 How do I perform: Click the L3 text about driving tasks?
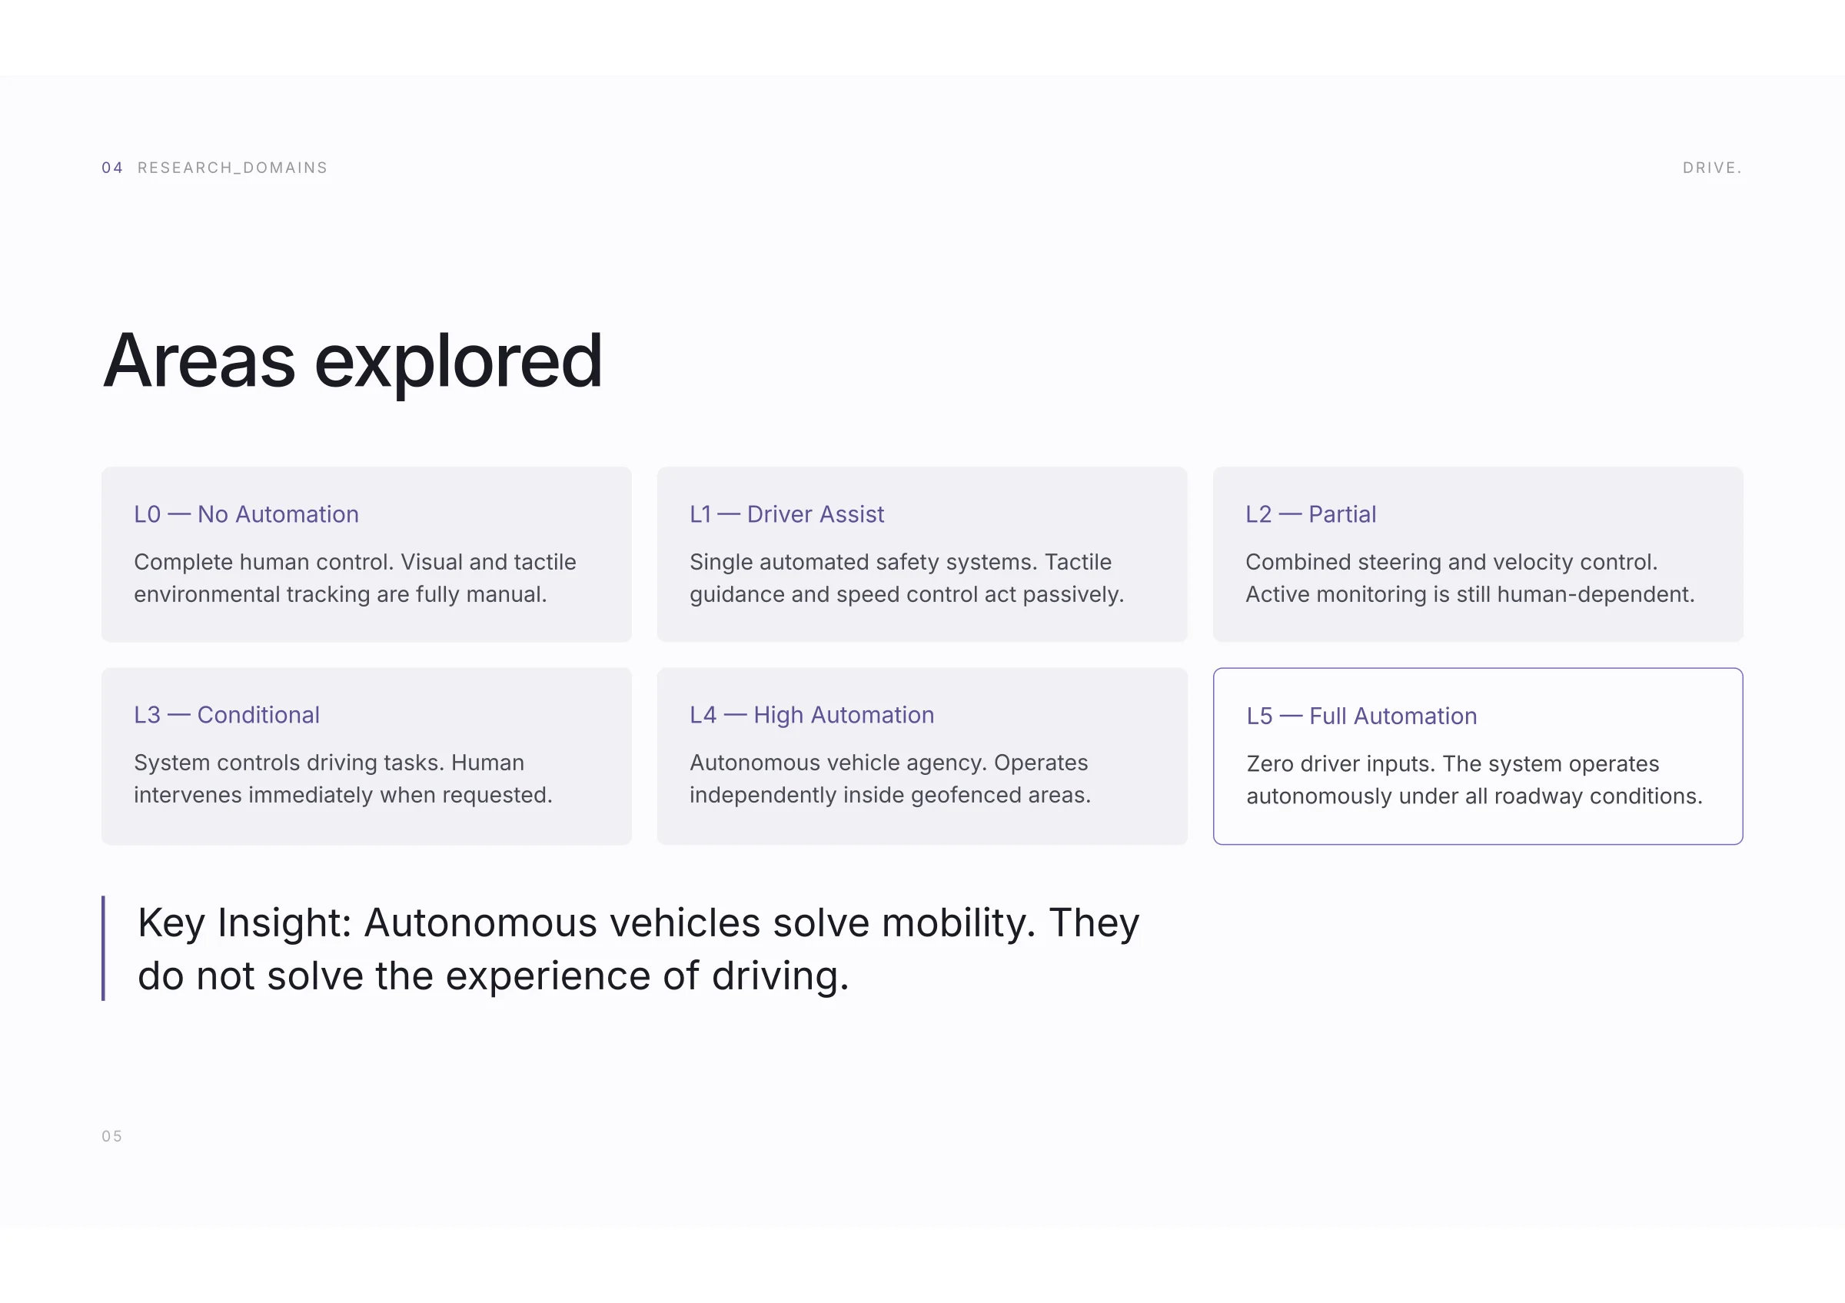(x=343, y=779)
